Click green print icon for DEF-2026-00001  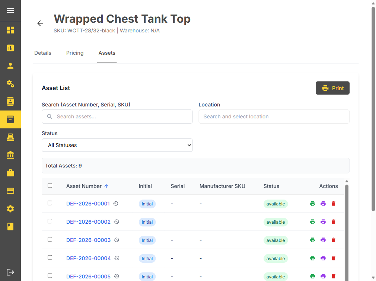click(x=313, y=204)
